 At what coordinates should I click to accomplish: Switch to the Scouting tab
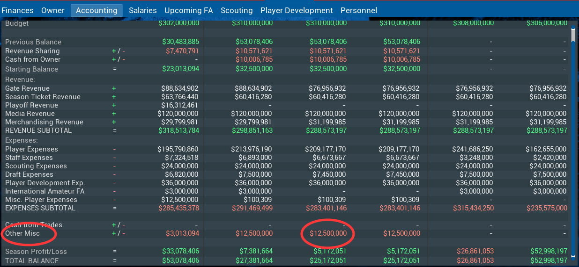point(237,10)
